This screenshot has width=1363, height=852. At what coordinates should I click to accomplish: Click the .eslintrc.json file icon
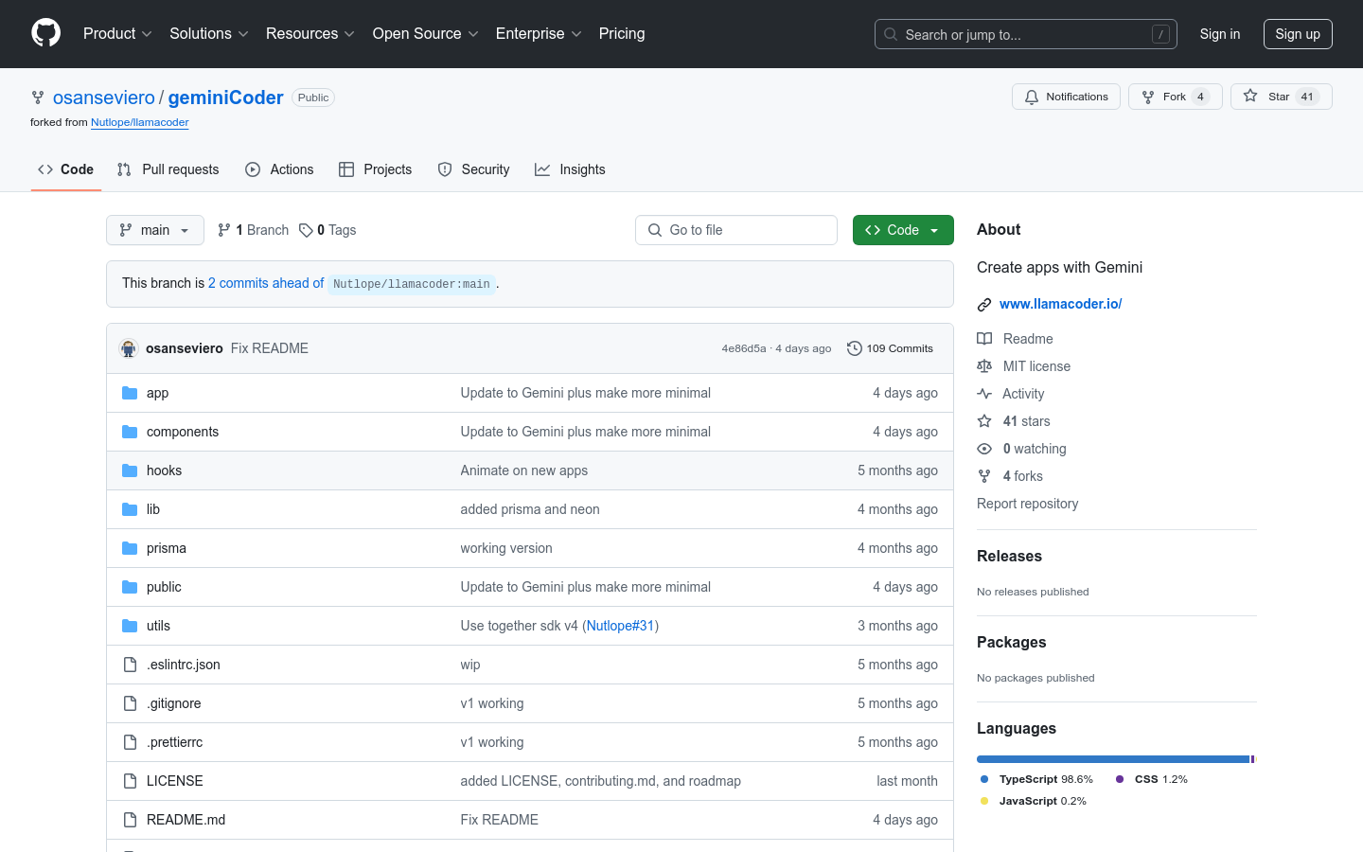pos(130,665)
